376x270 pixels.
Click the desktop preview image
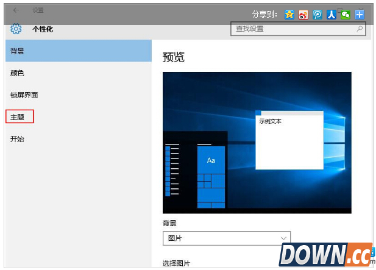[257, 143]
